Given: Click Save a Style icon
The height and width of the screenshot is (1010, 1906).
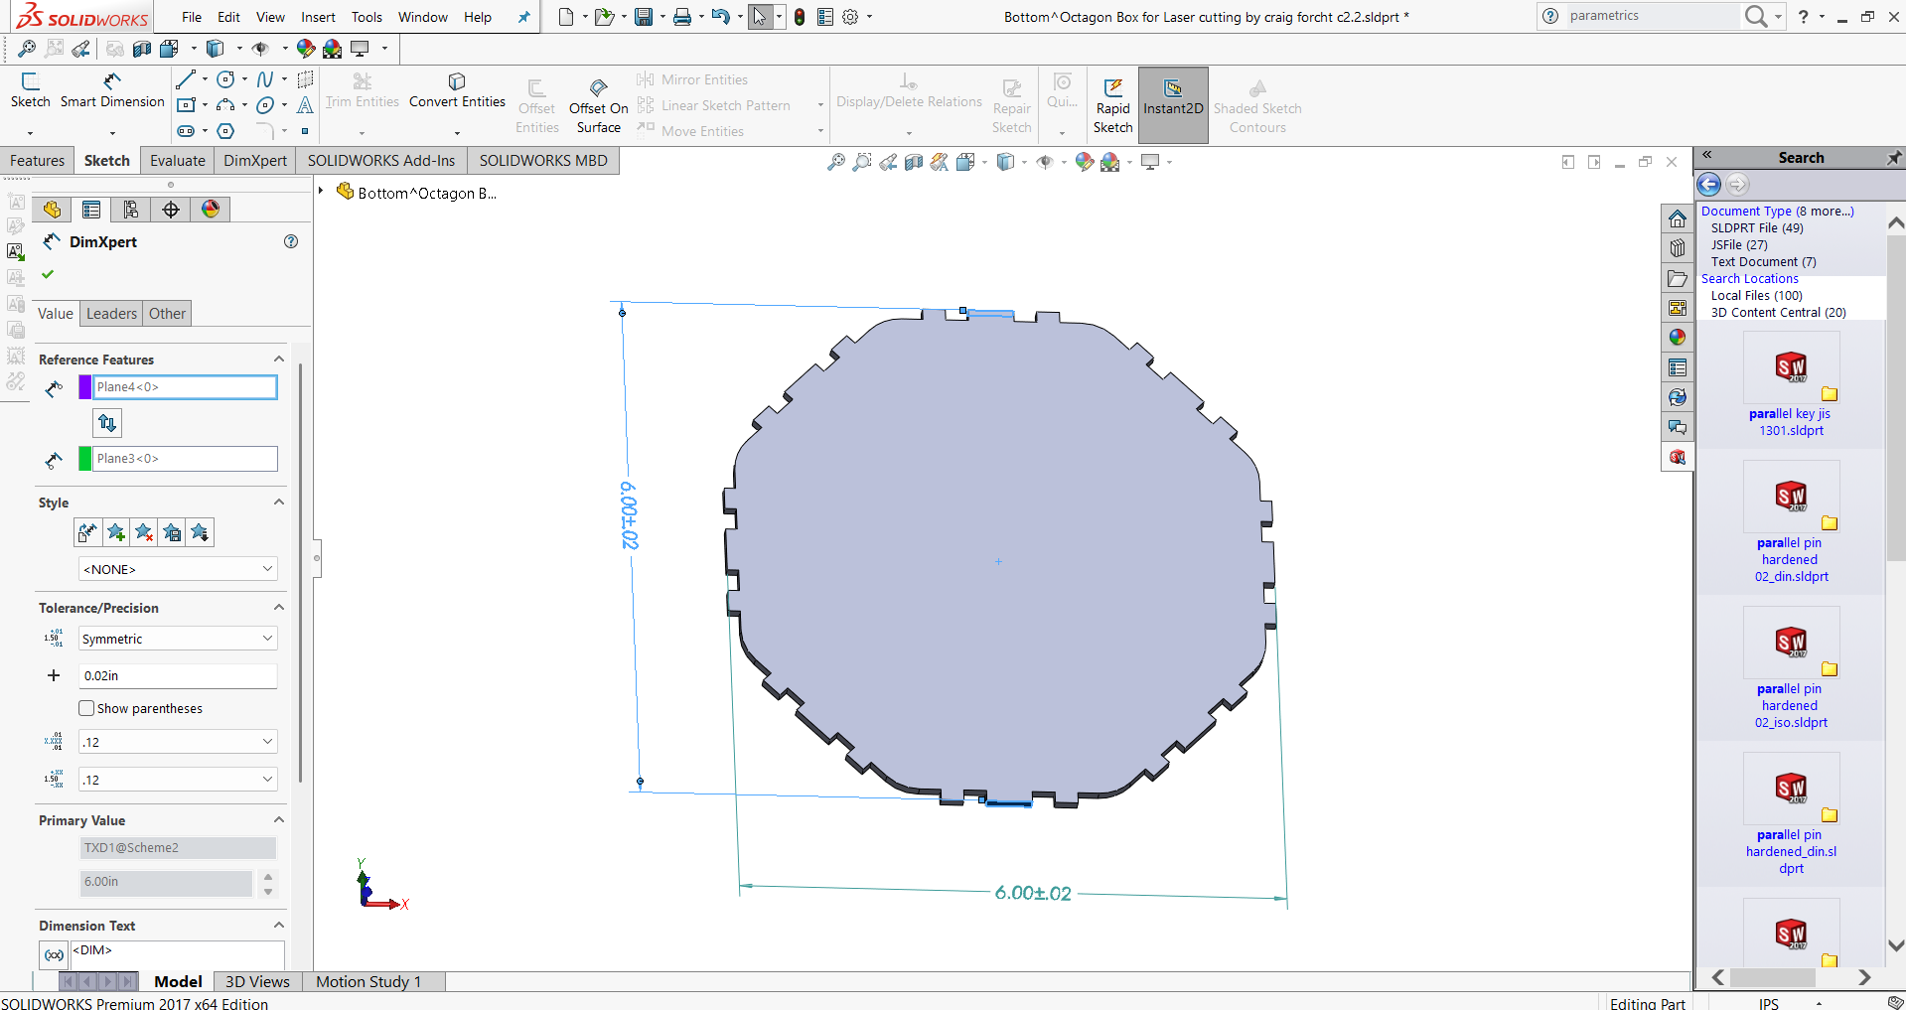Looking at the screenshot, I should (x=172, y=533).
